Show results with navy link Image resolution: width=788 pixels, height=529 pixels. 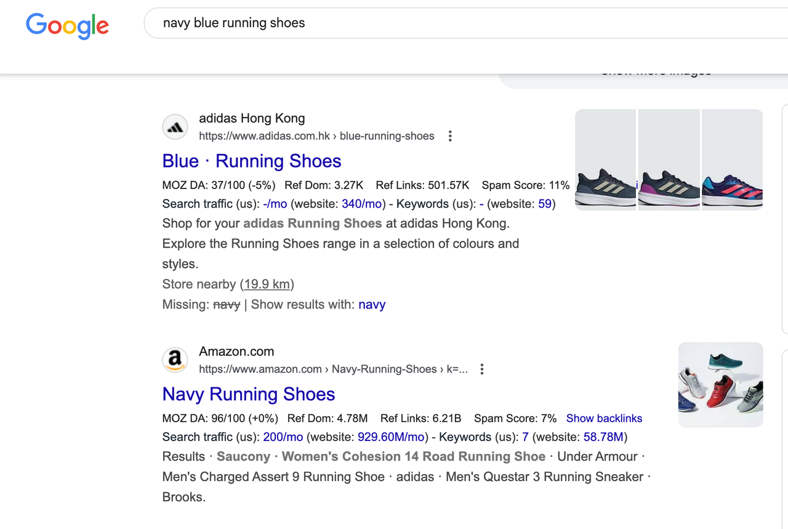click(372, 305)
